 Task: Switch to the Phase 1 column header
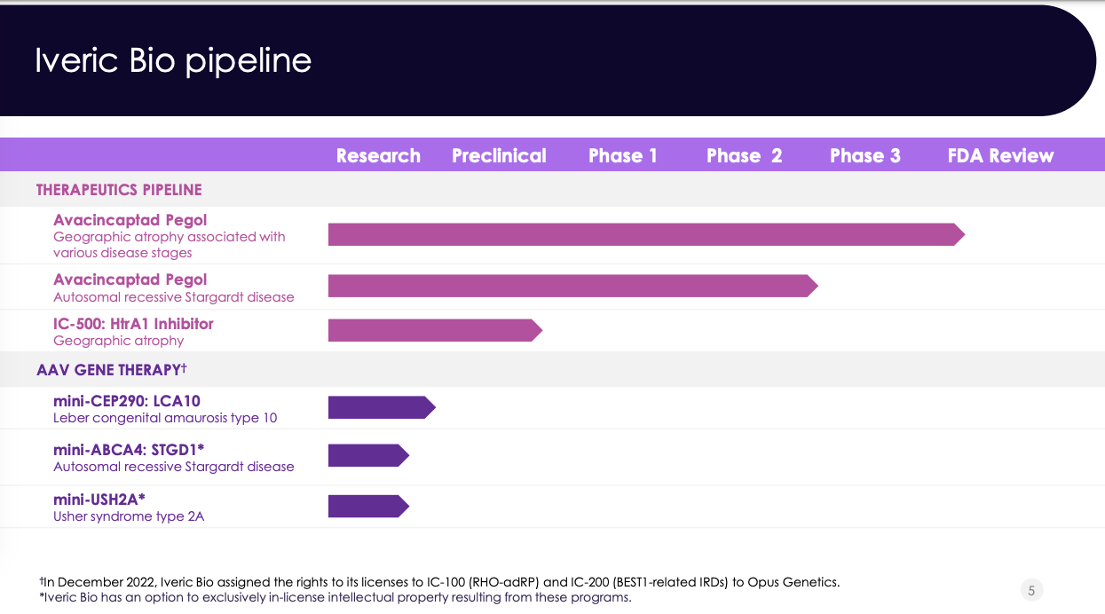coord(623,154)
